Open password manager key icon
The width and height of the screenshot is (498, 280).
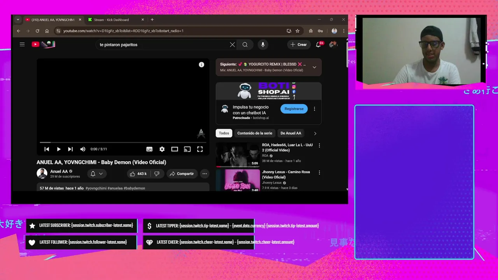[x=320, y=31]
